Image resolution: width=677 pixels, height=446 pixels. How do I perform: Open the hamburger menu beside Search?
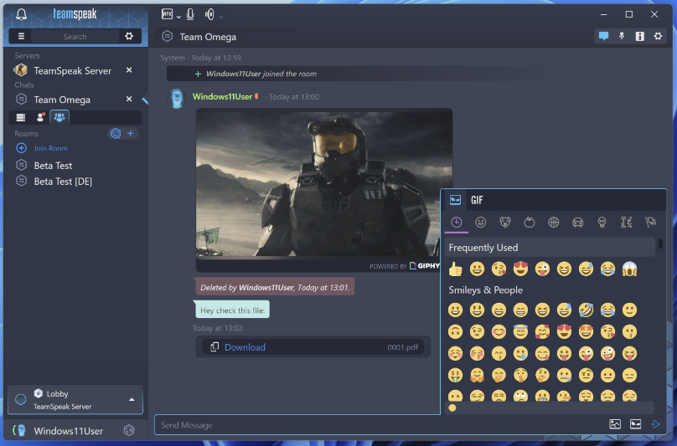(x=21, y=36)
